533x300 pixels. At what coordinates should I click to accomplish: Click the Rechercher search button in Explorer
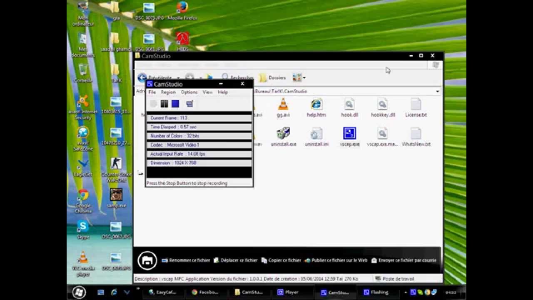(237, 77)
